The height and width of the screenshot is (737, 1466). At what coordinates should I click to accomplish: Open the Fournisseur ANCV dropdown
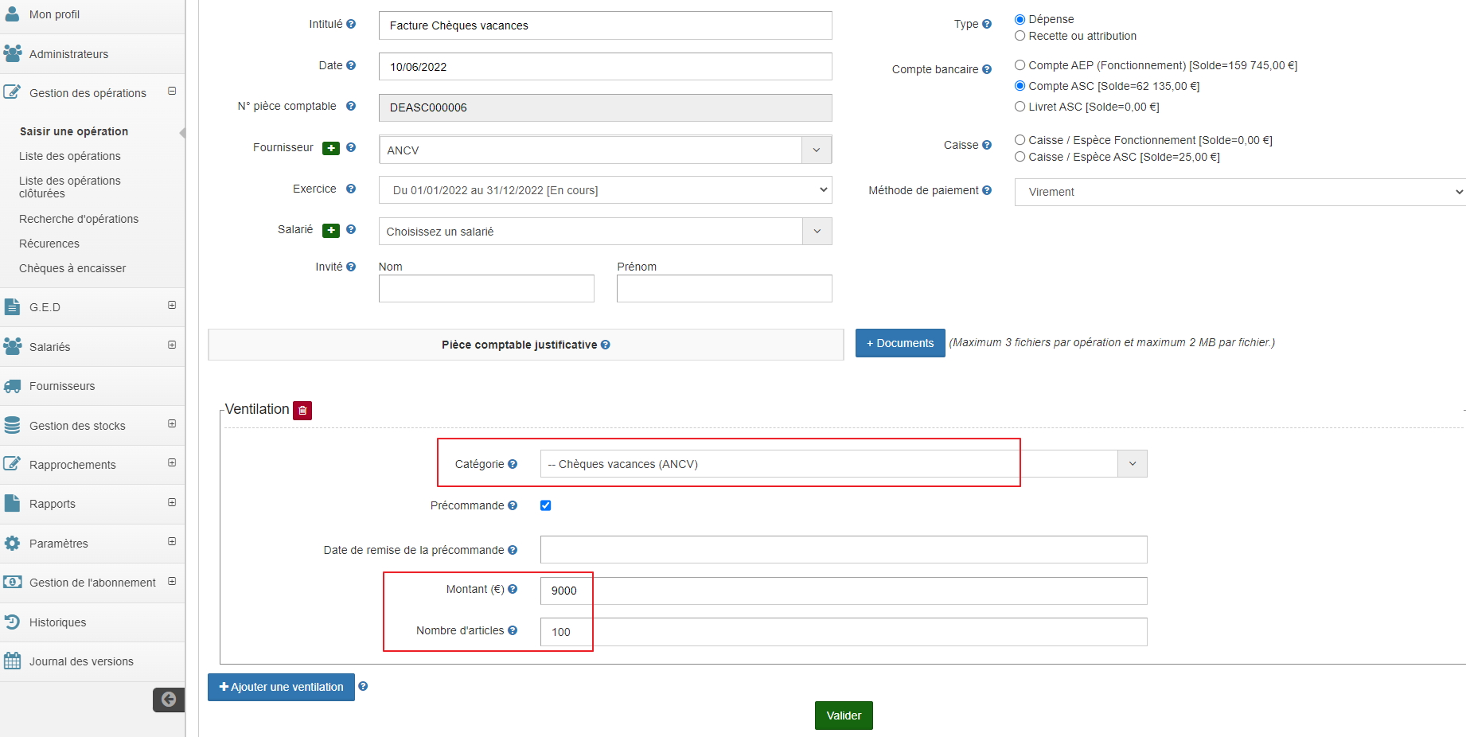(816, 150)
